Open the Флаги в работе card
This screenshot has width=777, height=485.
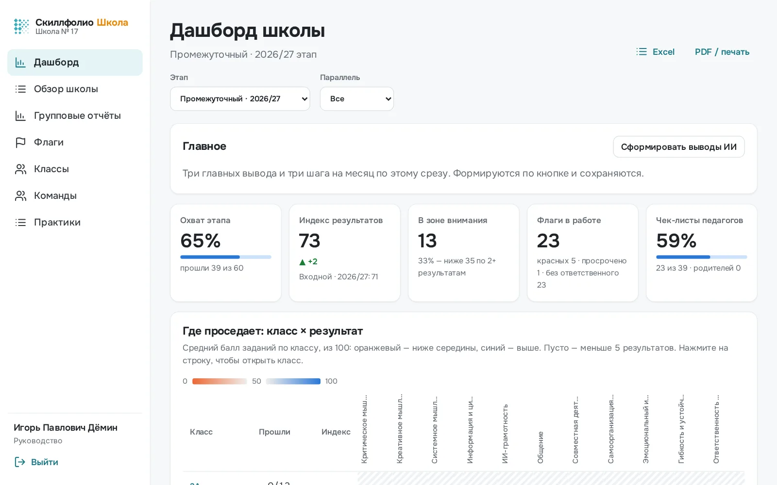[583, 253]
